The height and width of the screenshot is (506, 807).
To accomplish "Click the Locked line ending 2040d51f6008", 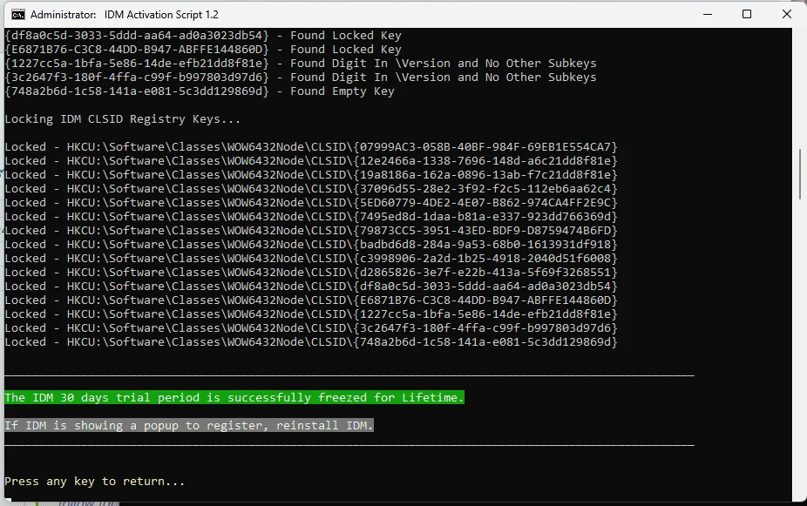I will 311,258.
